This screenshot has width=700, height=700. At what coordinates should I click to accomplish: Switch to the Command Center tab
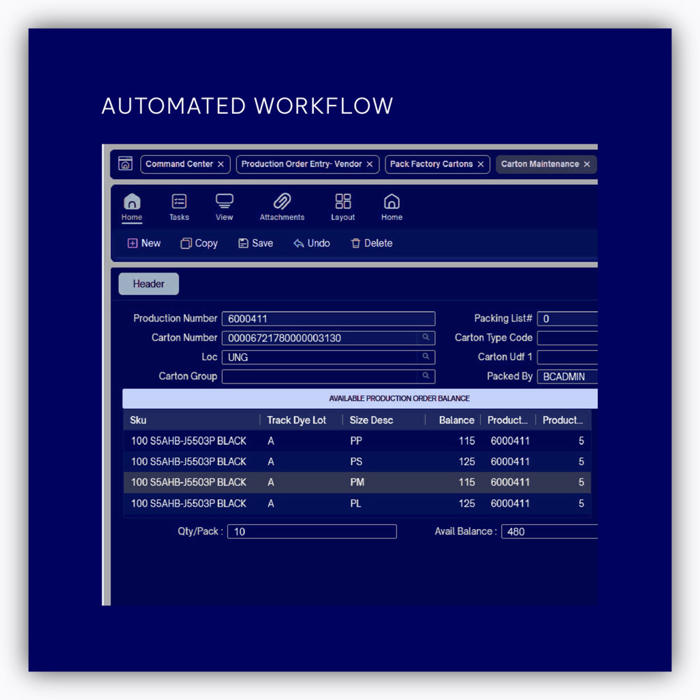179,164
